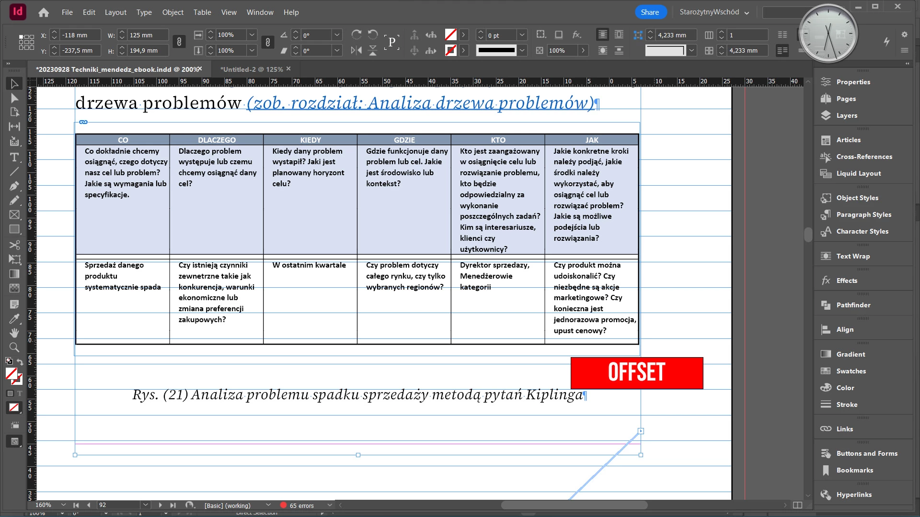
Task: Select the Scissors tool
Action: [x=14, y=245]
